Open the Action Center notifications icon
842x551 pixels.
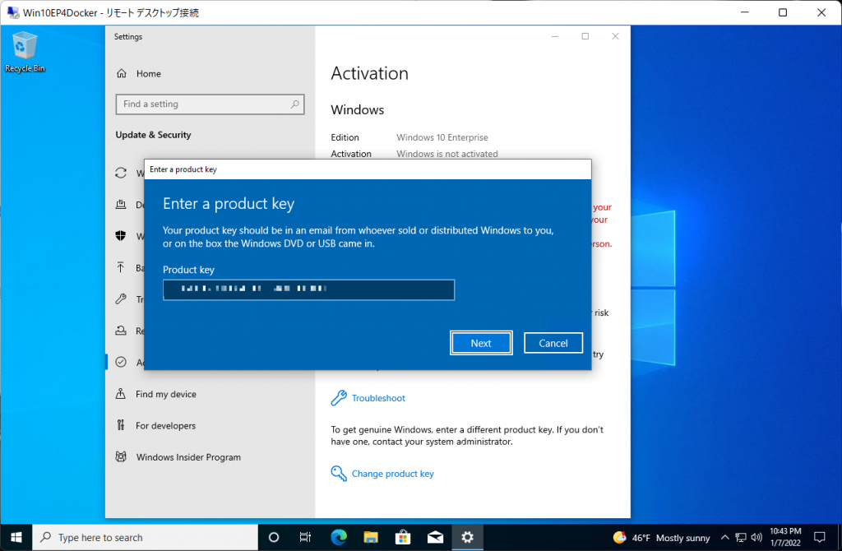coord(820,537)
